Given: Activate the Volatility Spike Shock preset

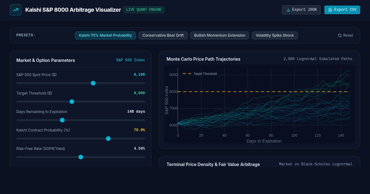Looking at the screenshot, I should [x=275, y=35].
